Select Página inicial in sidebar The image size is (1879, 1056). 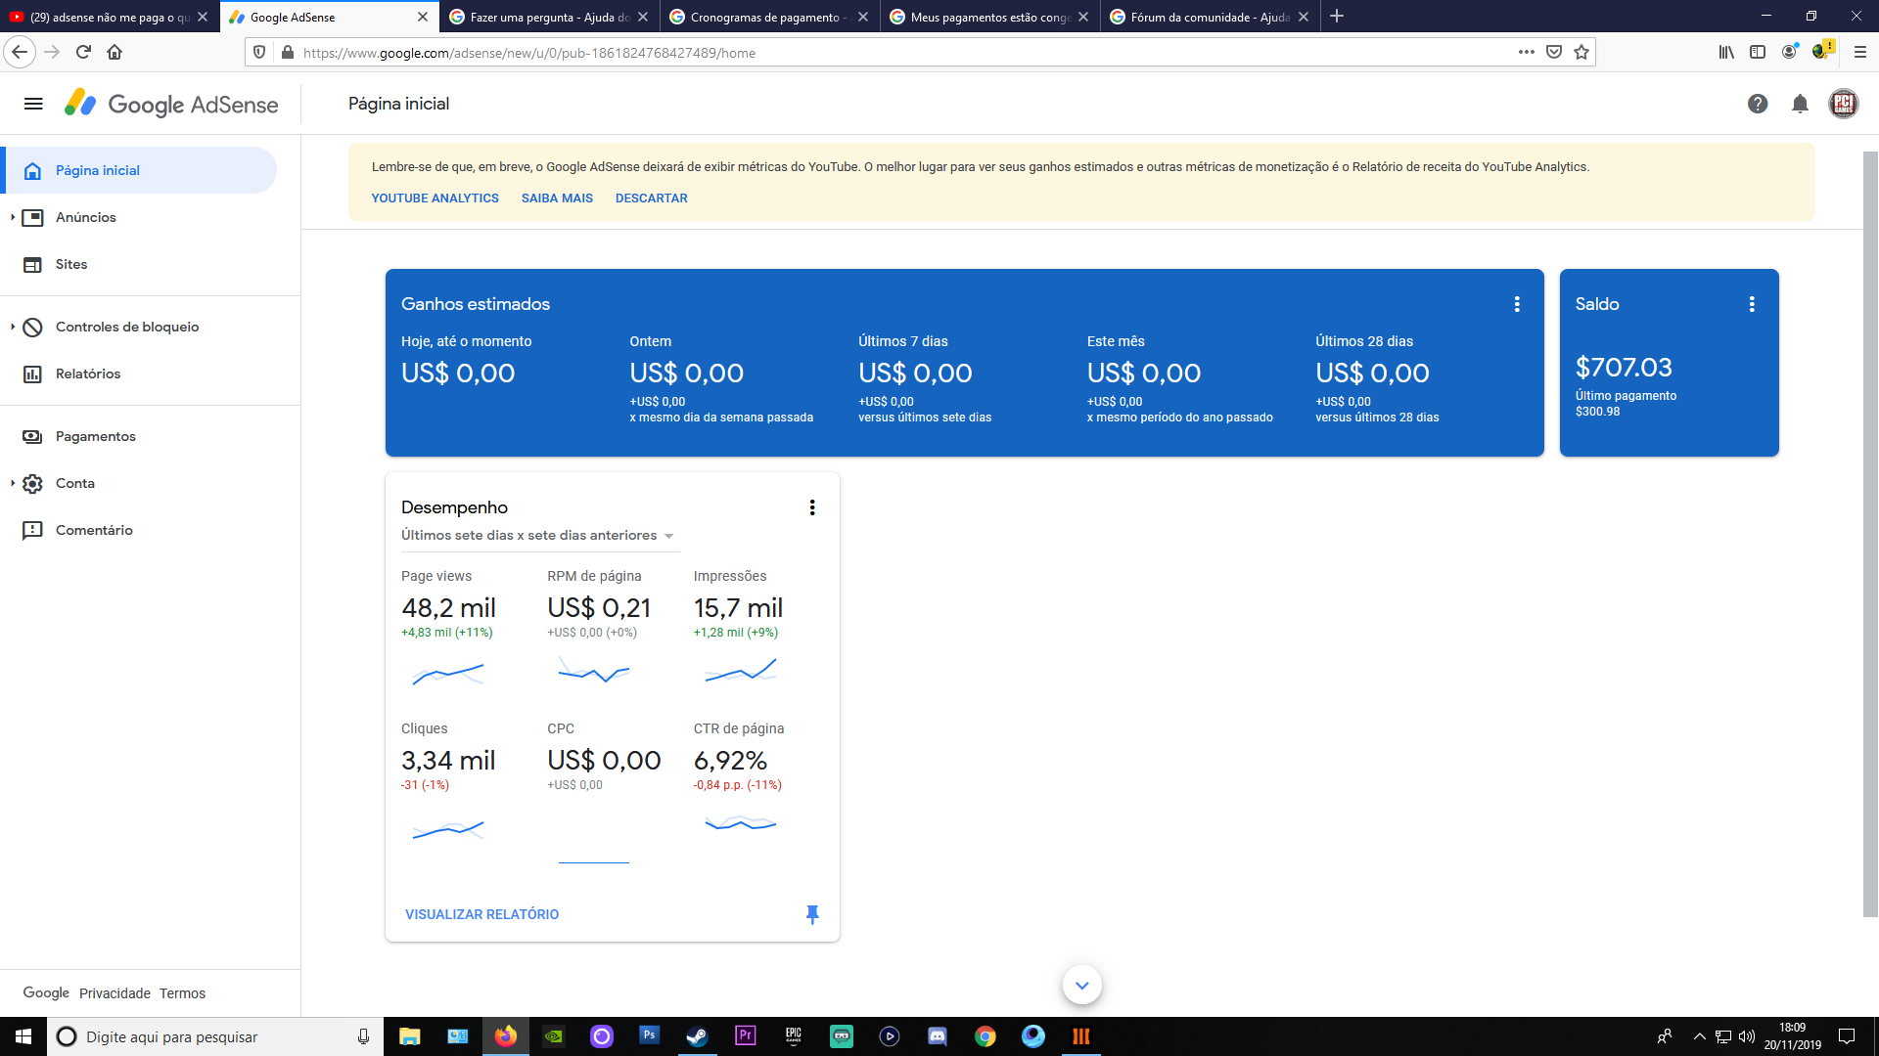click(x=139, y=170)
